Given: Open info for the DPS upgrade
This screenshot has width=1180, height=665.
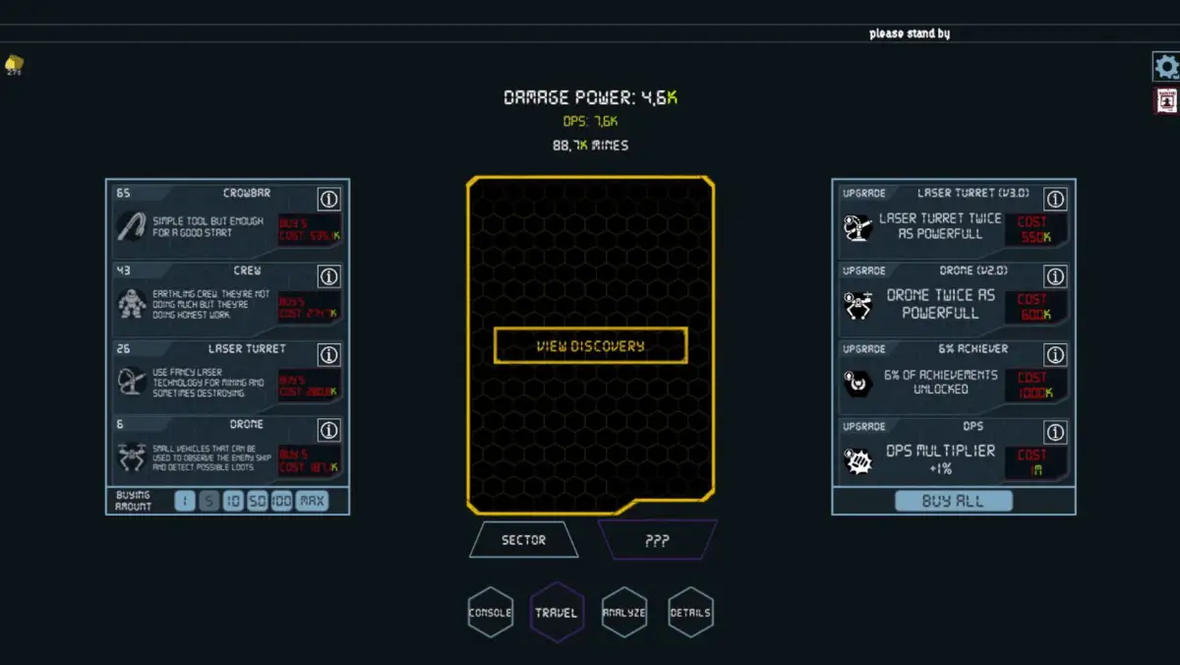Looking at the screenshot, I should 1055,432.
